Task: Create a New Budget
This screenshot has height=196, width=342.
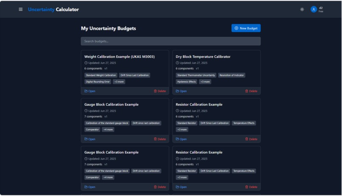Action: (246, 28)
